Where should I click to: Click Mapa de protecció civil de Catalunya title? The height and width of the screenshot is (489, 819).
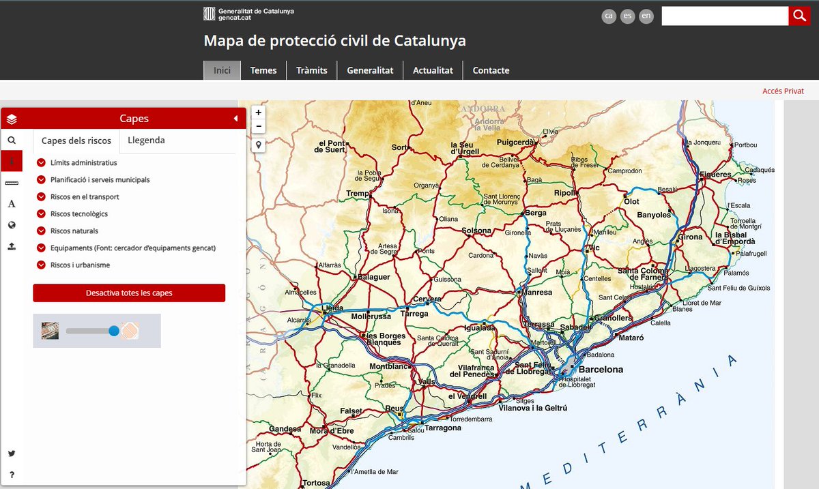click(x=334, y=40)
